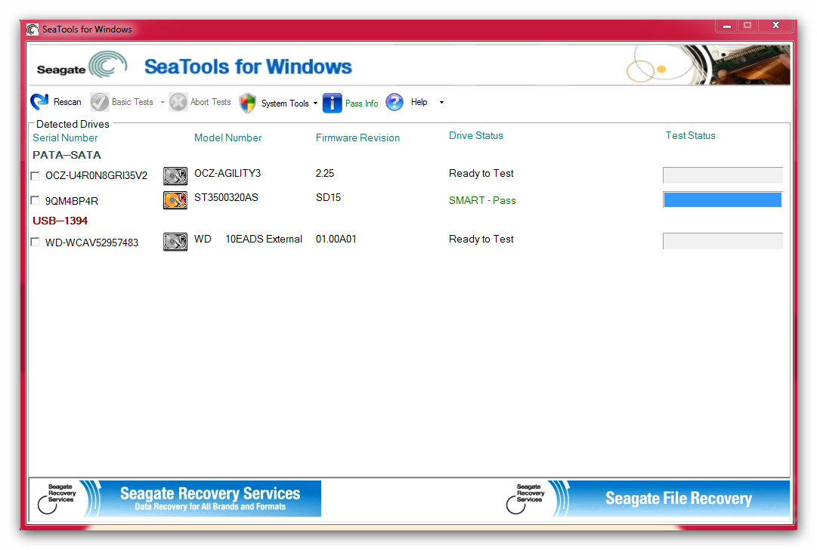Click the Drive Status column header
The width and height of the screenshot is (817, 550).
click(475, 135)
